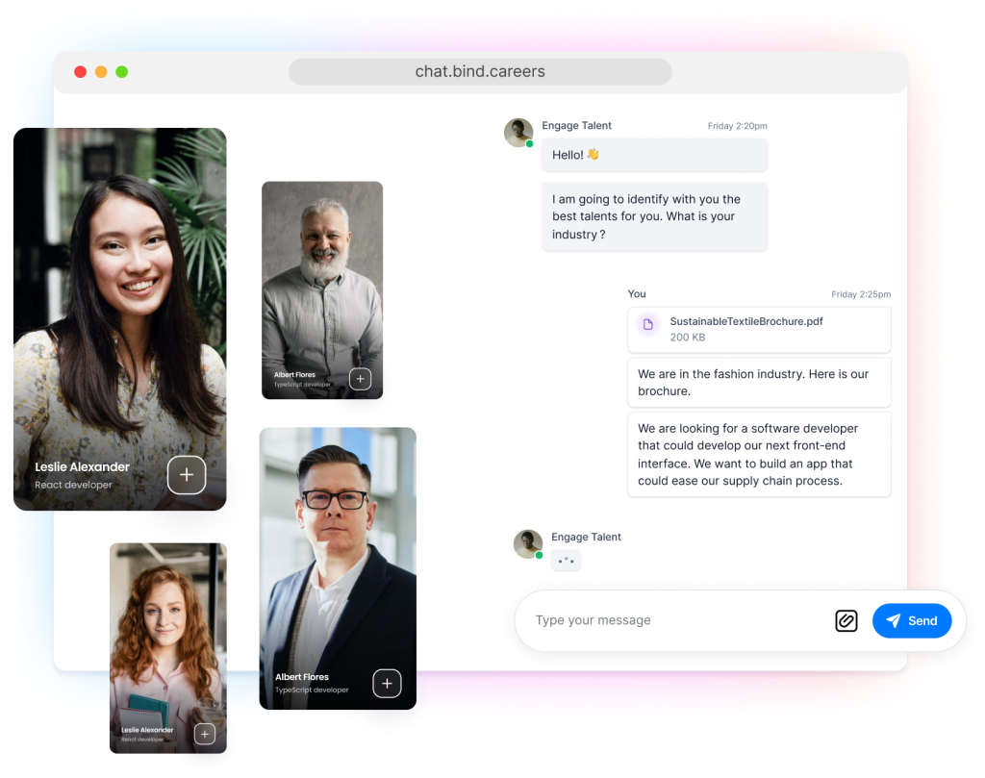This screenshot has height=778, width=985.
Task: Click the plus icon on the top Albert Flores card
Action: click(360, 379)
